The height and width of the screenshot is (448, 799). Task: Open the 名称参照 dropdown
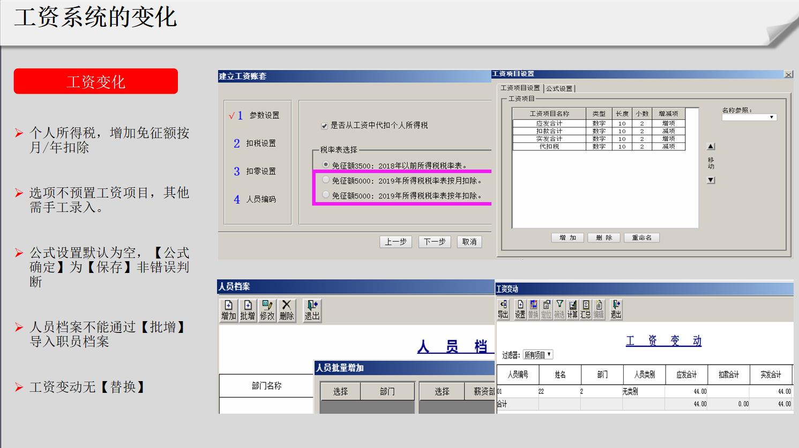coord(771,117)
